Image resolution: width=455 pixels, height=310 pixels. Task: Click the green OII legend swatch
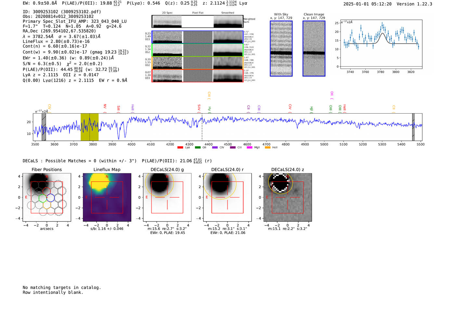click(x=198, y=147)
